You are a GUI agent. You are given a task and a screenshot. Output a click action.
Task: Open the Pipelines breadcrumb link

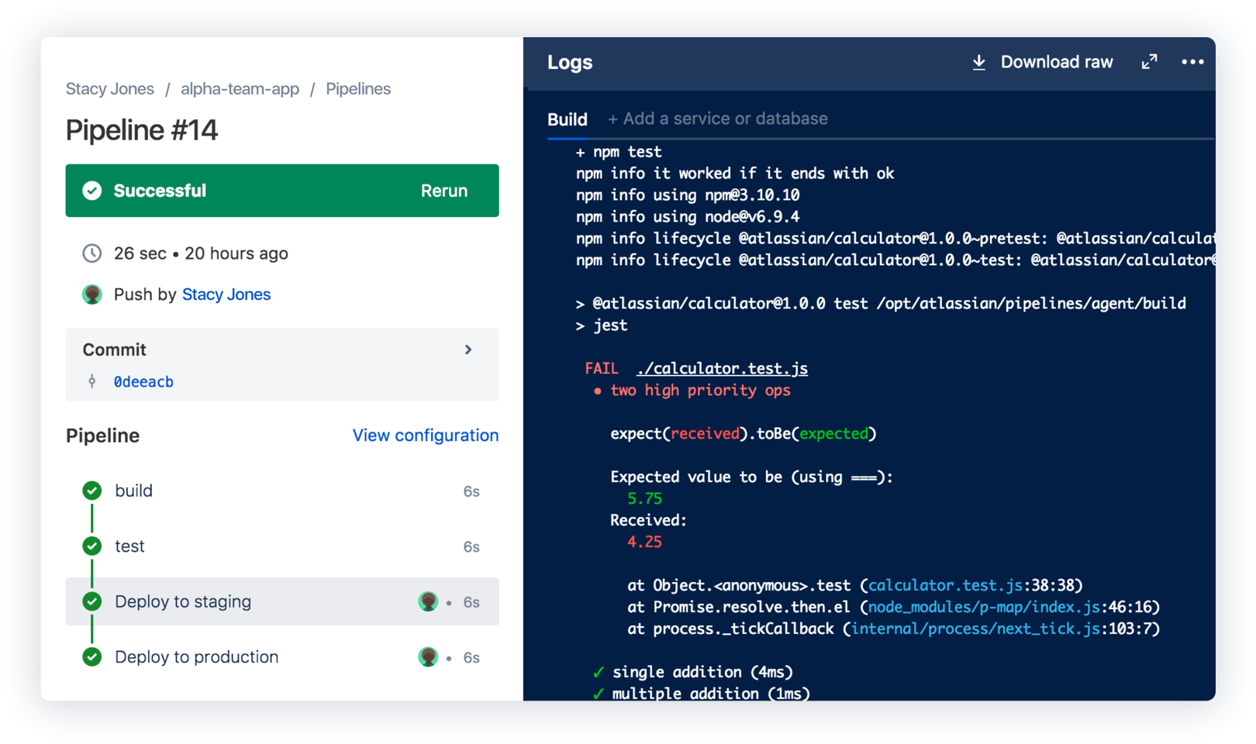(x=358, y=88)
